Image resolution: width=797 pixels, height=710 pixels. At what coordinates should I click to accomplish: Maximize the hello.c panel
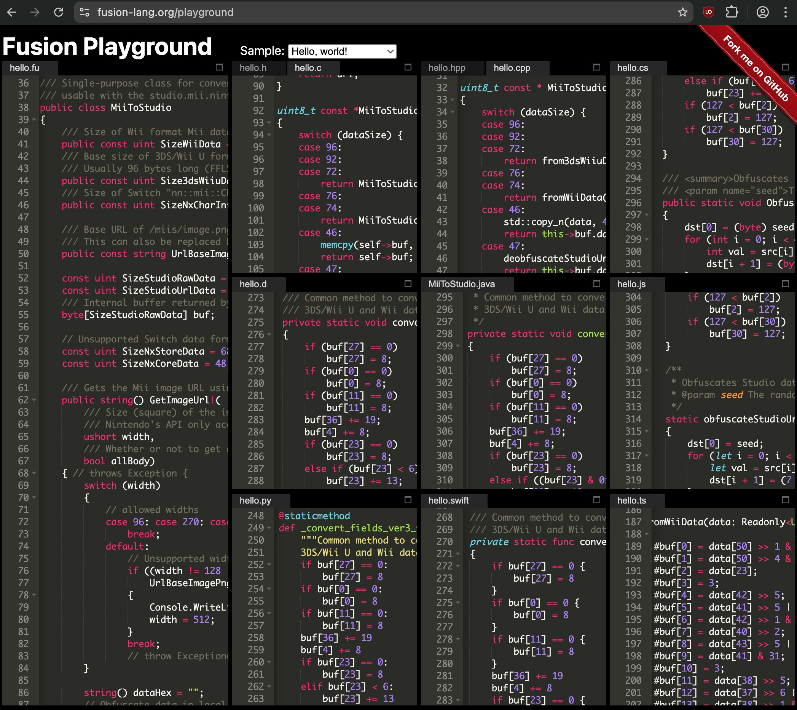[408, 67]
